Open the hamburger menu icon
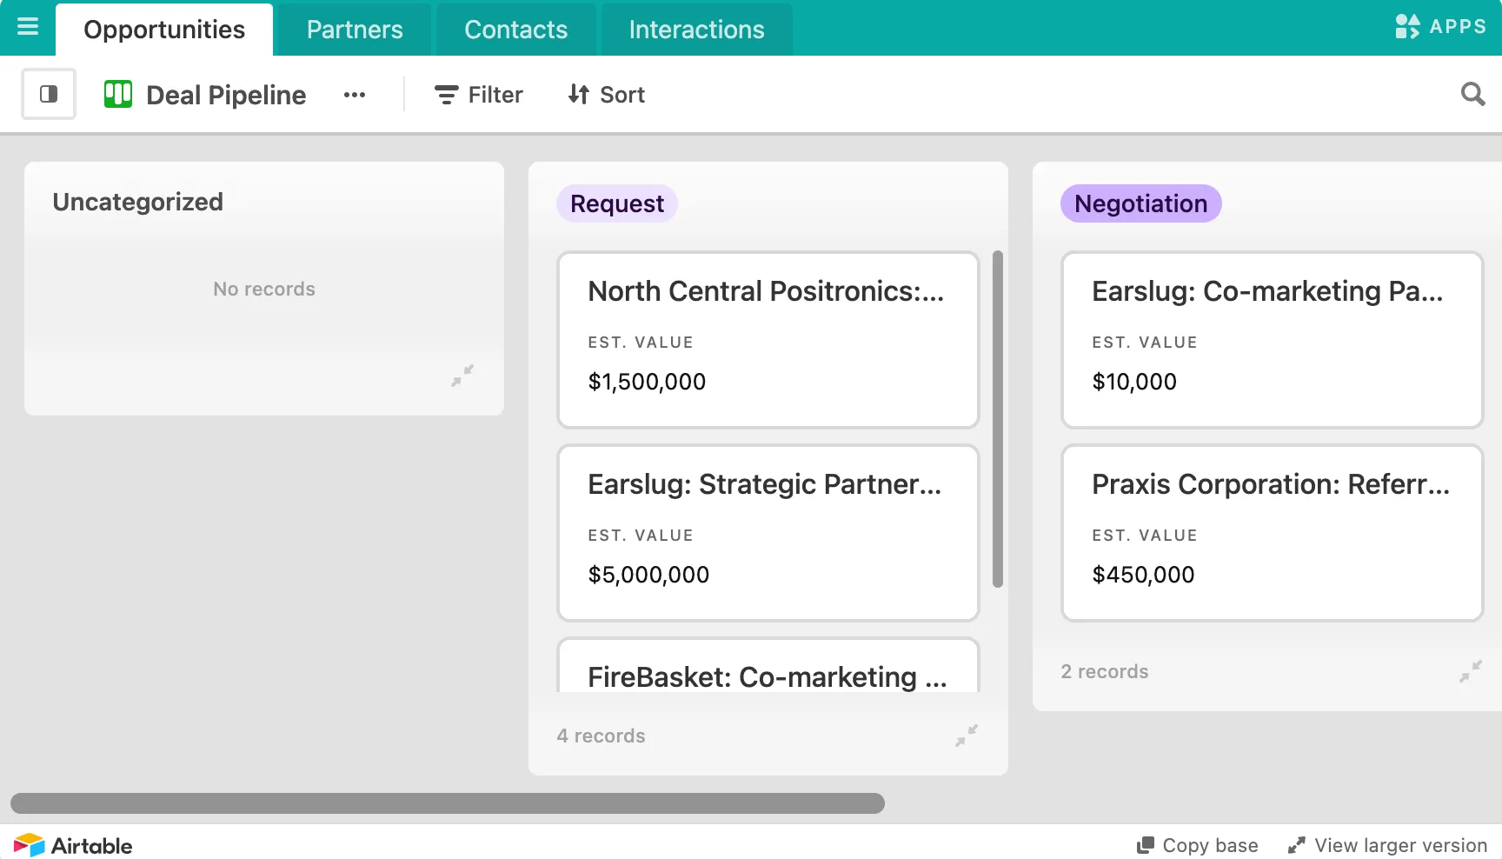 coord(28,27)
